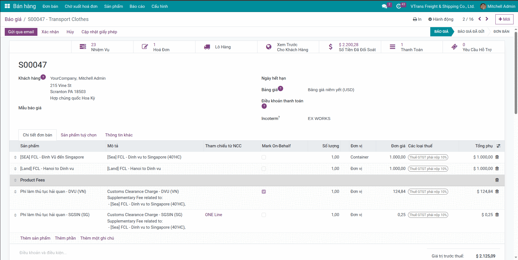This screenshot has width=518, height=260.
Task: Click the terms and conditions input field
Action: [112, 253]
